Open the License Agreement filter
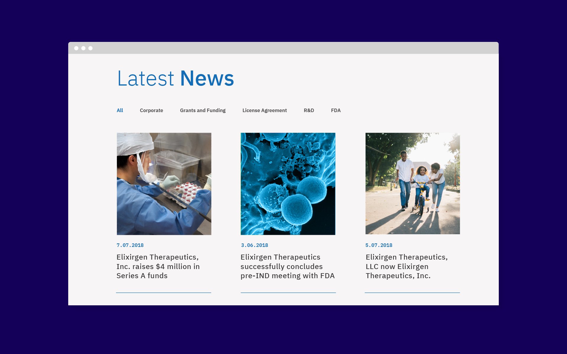The width and height of the screenshot is (567, 354). 265,110
